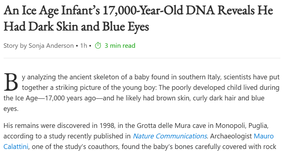Click the large drop cap letter B
This screenshot has height=151, width=284.
coord(11,82)
